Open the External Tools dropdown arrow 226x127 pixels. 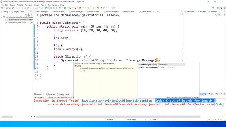click(77, 8)
